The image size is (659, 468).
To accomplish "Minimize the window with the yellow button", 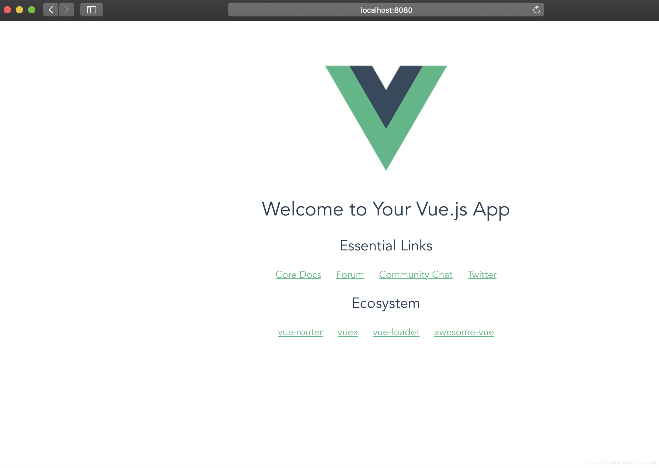I will click(x=19, y=10).
